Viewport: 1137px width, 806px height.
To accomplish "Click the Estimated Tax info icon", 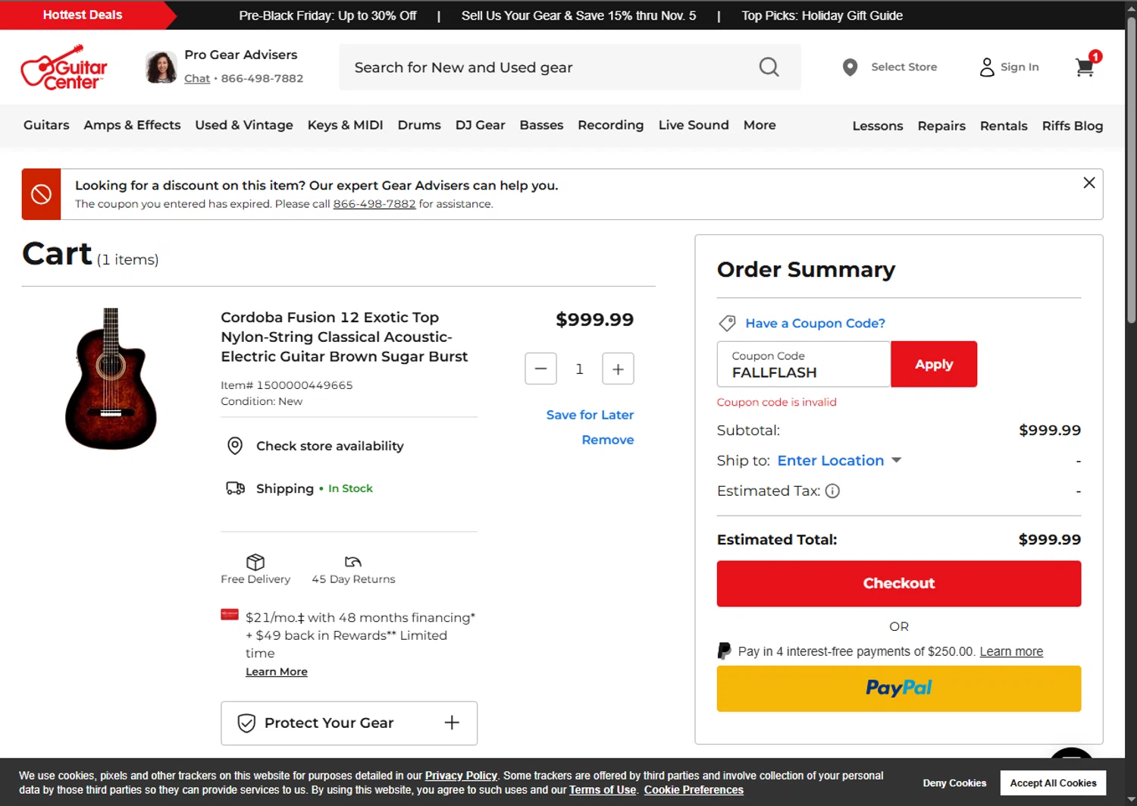I will click(832, 491).
